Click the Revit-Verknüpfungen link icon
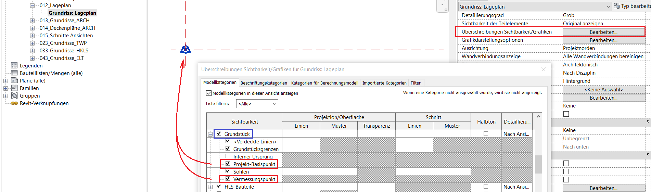Screen dimensions: 651x192 click(14, 103)
